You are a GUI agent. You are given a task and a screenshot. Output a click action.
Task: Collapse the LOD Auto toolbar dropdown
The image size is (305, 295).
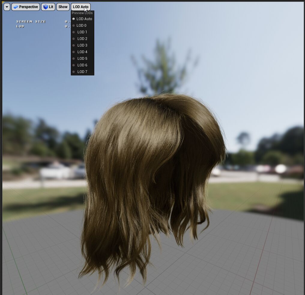(80, 7)
